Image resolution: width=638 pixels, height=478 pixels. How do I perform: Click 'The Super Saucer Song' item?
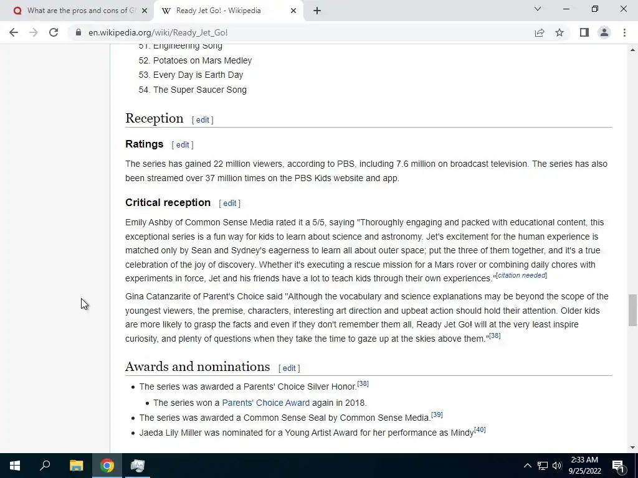point(200,90)
